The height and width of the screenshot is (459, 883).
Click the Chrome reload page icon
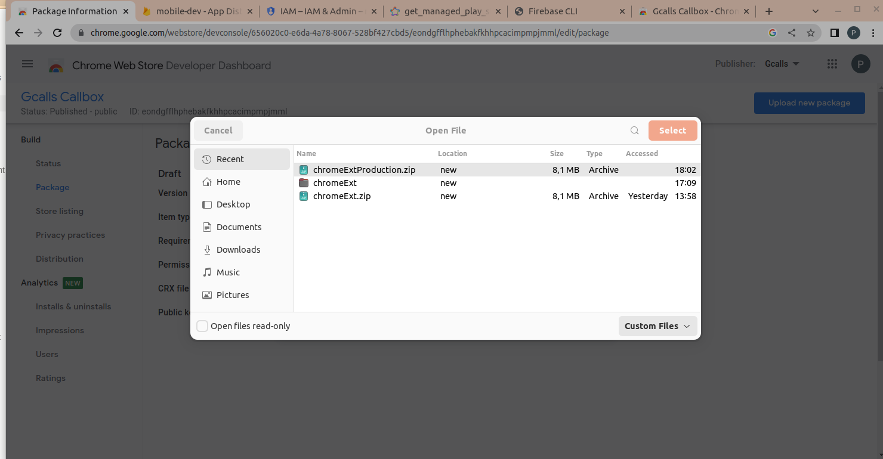57,33
